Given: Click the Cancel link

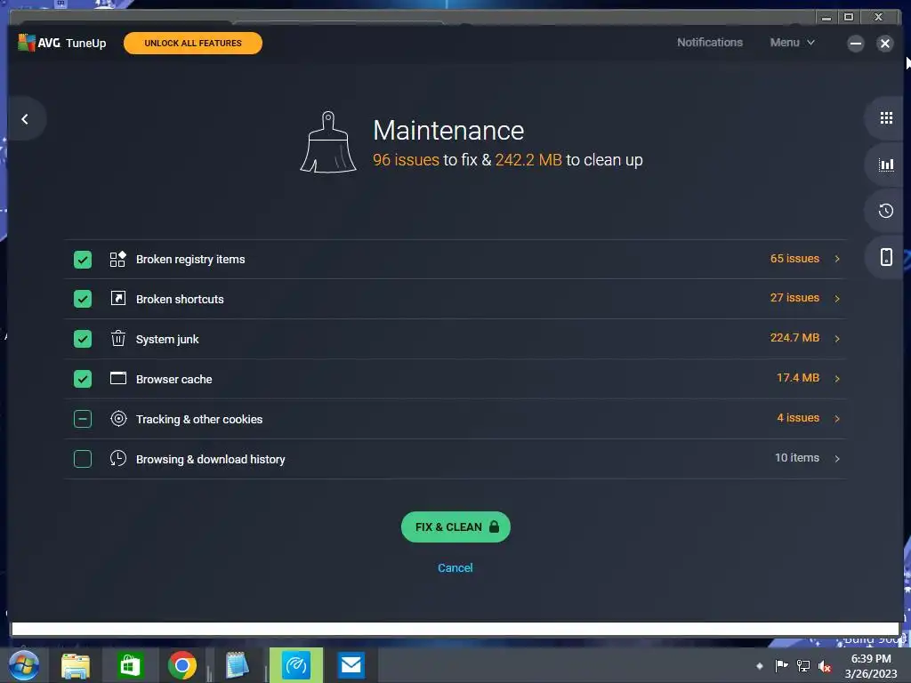Looking at the screenshot, I should coord(455,568).
